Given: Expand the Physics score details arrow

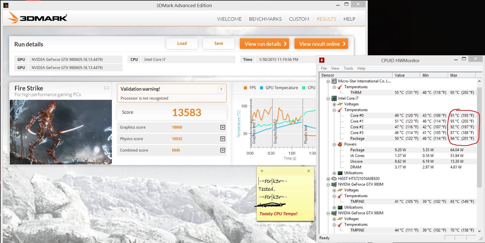Looking at the screenshot, I should (223, 139).
